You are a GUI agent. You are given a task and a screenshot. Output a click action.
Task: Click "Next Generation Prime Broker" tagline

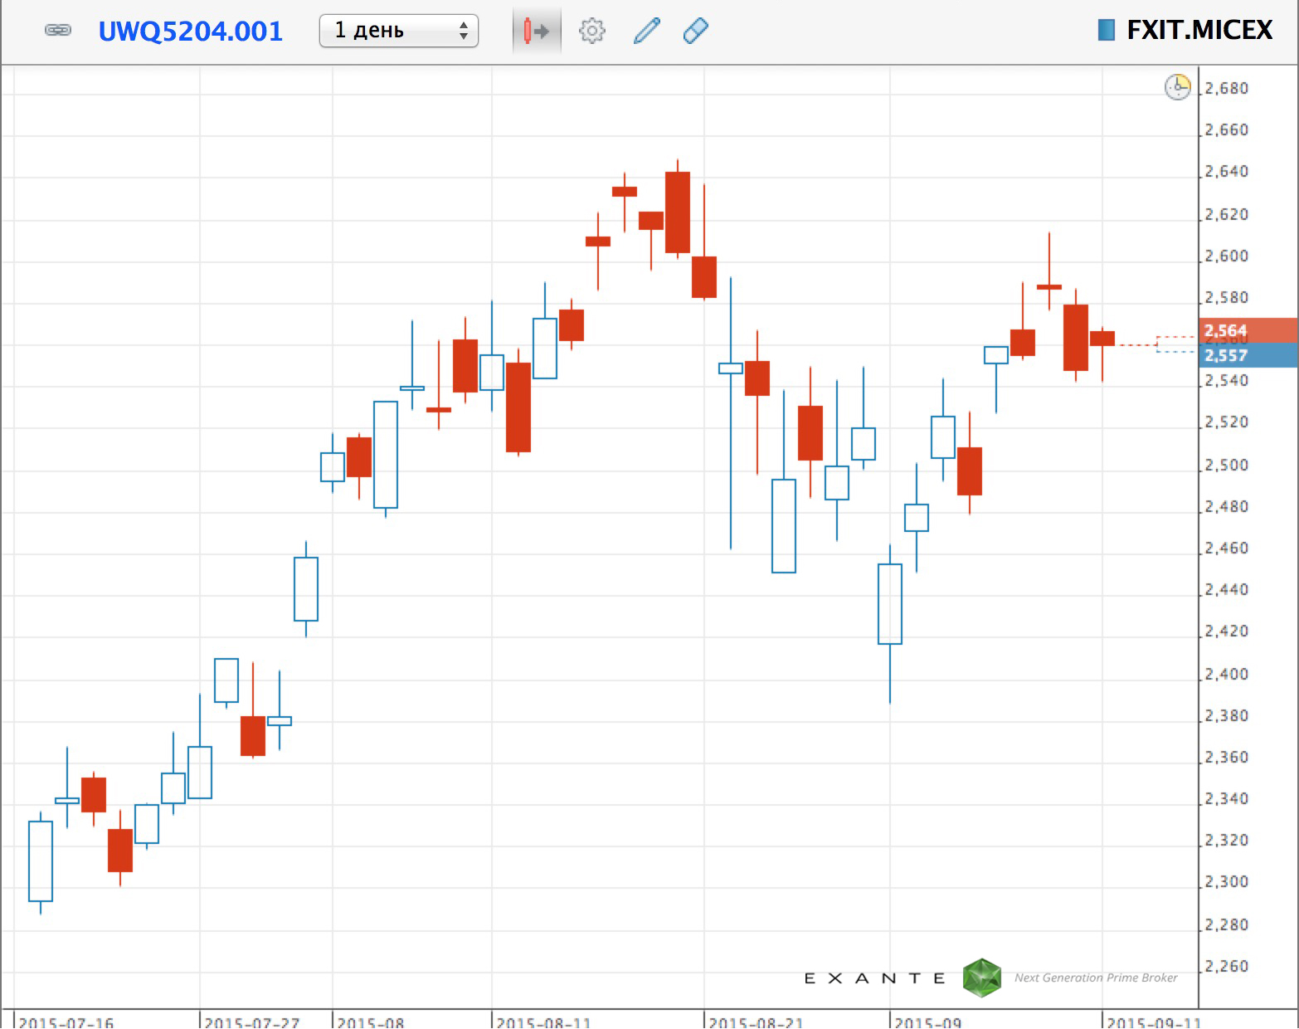point(1095,978)
